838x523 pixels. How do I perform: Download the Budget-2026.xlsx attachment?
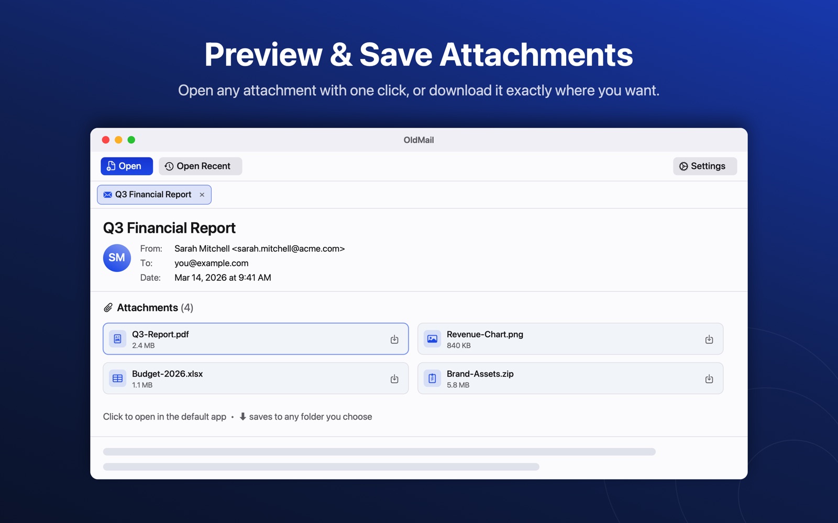(x=394, y=379)
